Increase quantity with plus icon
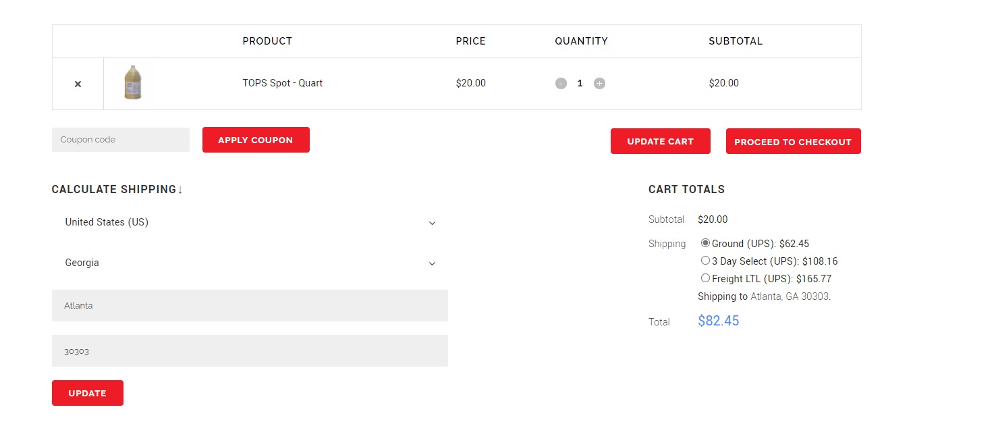994x422 pixels. tap(599, 84)
